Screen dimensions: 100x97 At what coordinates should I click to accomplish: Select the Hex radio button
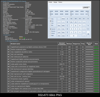coord(52,19)
